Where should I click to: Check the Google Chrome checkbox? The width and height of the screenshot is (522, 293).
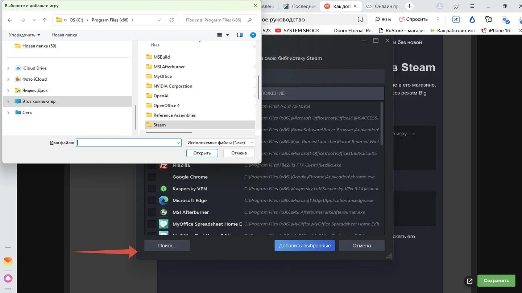(x=152, y=177)
